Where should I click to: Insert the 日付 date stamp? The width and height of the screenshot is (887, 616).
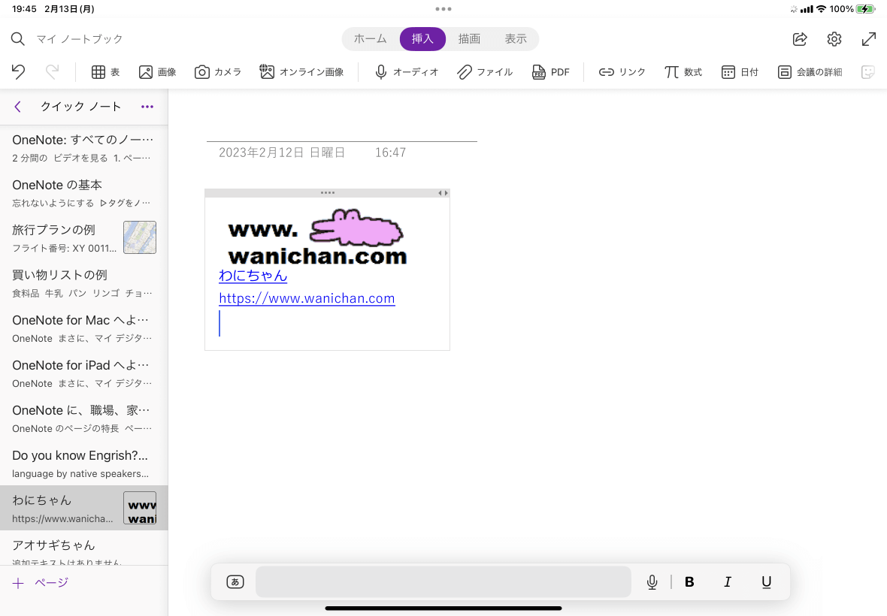pyautogui.click(x=740, y=72)
